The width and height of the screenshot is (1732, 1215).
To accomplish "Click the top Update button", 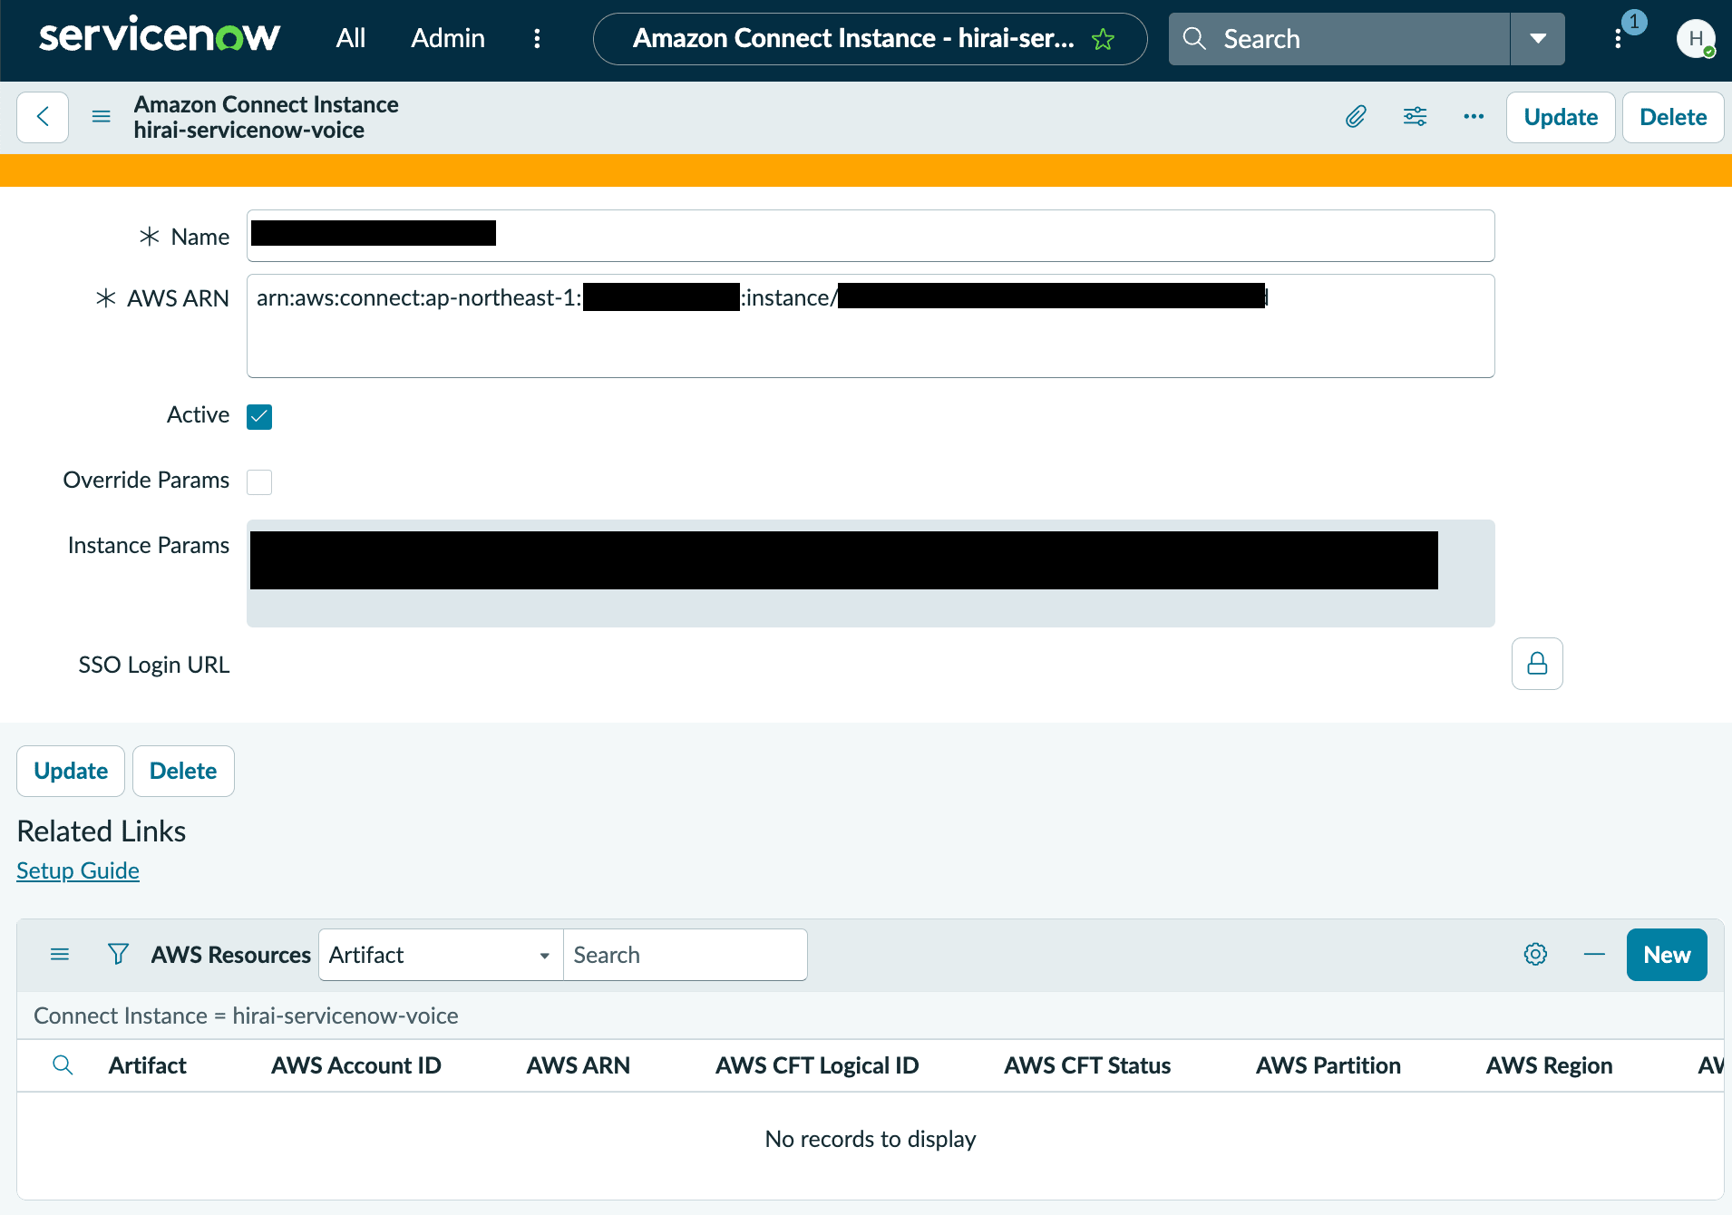I will 1560,117.
